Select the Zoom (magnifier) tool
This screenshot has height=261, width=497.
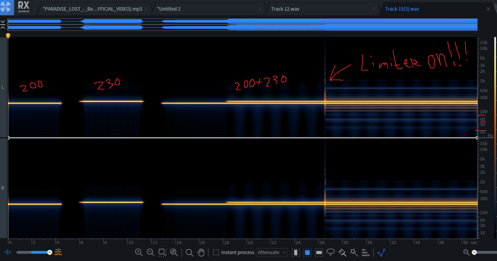click(189, 253)
